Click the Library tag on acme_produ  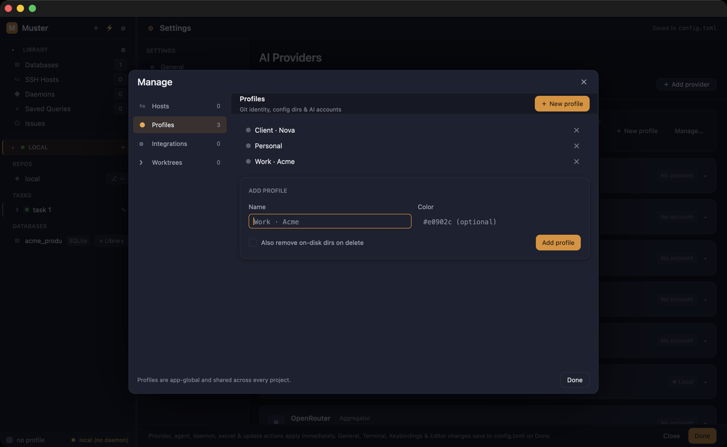pyautogui.click(x=111, y=241)
